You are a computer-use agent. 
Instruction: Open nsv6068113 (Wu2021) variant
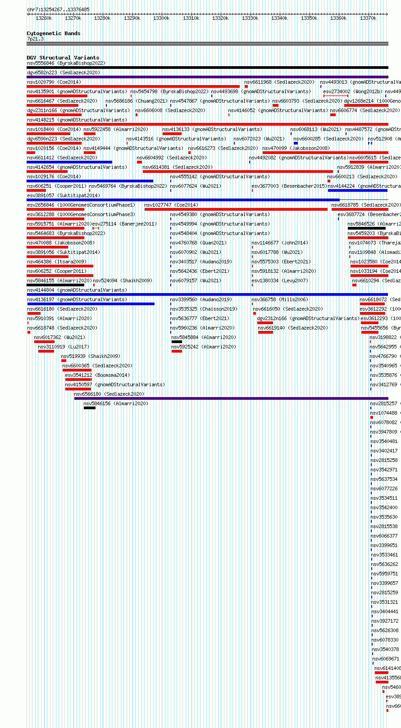(316, 129)
